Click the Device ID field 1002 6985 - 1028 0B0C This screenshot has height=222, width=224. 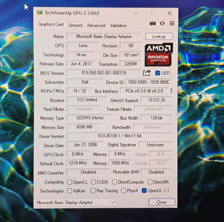pyautogui.click(x=149, y=82)
